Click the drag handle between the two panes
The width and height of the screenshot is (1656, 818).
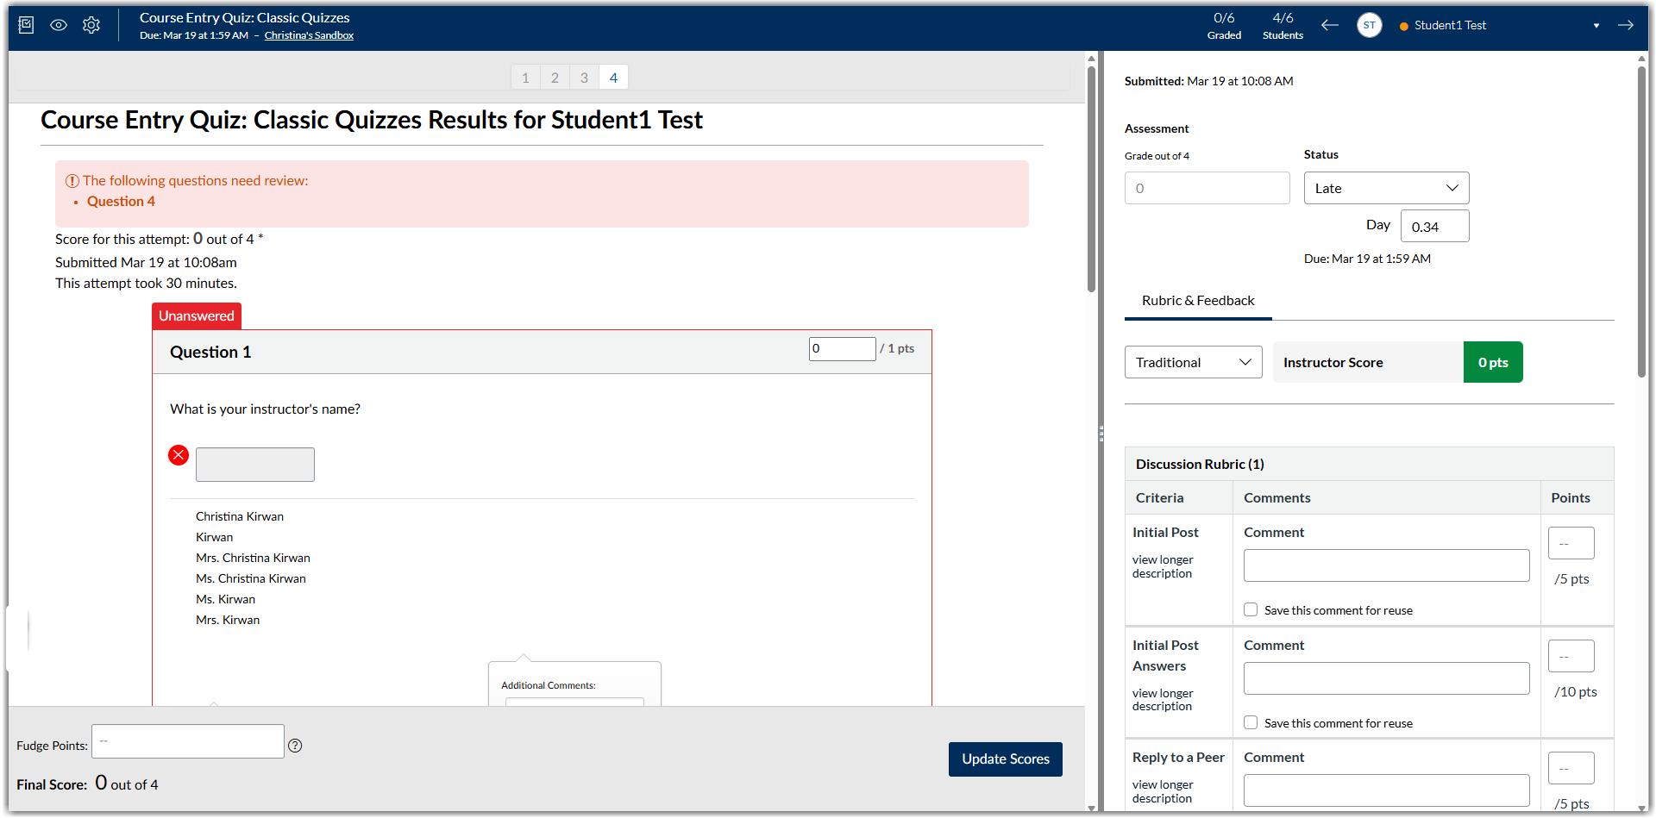tap(1101, 434)
